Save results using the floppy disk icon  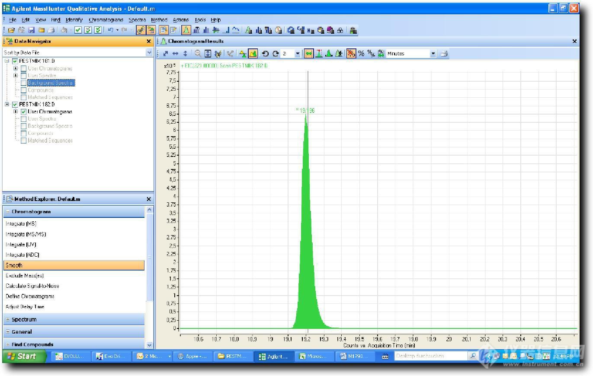click(31, 30)
